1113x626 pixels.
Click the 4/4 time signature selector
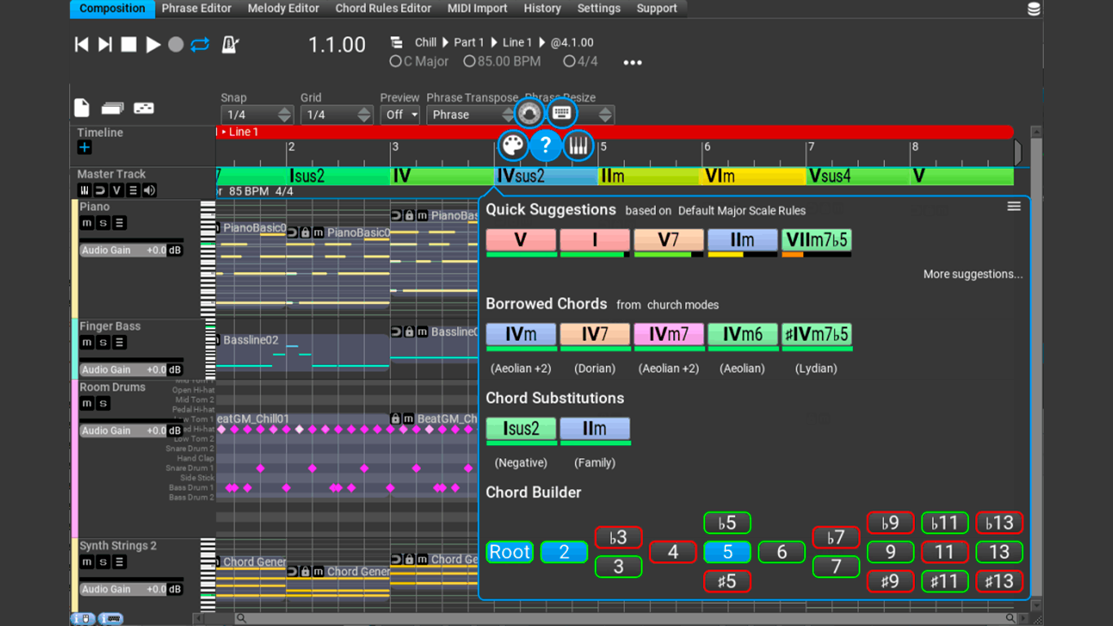tap(580, 61)
